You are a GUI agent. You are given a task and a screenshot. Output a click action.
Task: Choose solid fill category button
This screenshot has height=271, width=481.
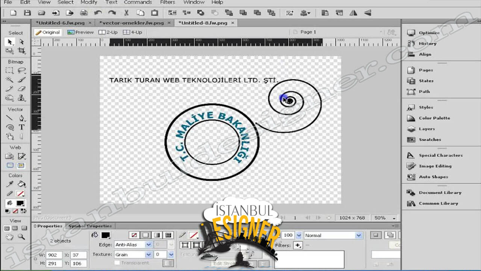point(145,235)
